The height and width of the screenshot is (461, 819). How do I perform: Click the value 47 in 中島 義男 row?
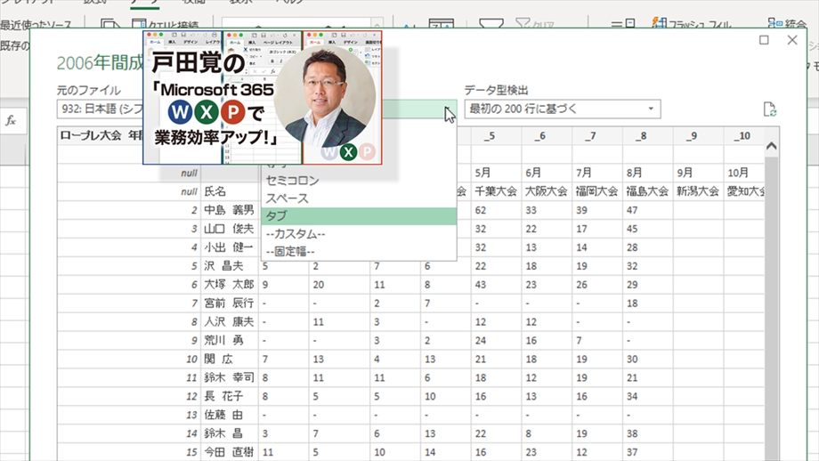click(632, 210)
